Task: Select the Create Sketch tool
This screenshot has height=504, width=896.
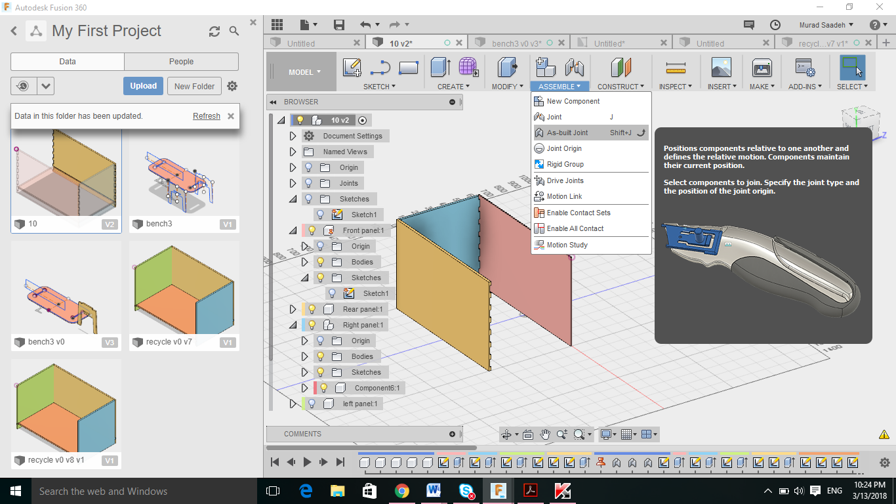Action: [x=352, y=68]
